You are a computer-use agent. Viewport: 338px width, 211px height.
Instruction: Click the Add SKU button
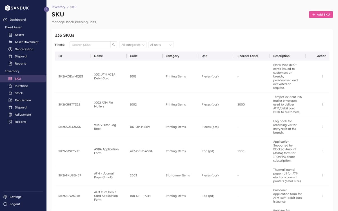click(321, 15)
